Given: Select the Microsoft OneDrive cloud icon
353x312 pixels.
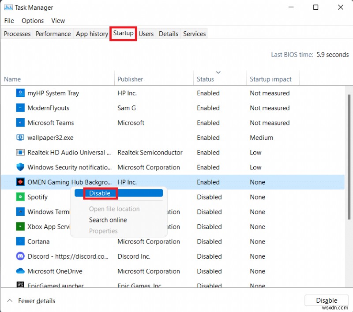Looking at the screenshot, I should [20, 271].
